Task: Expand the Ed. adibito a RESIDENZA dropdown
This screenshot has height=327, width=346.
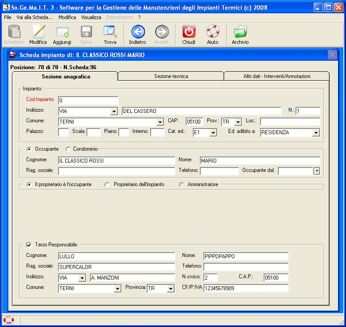Action: 316,132
